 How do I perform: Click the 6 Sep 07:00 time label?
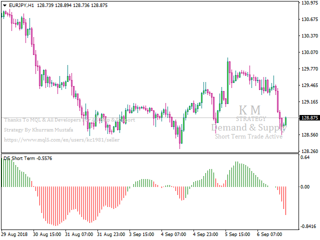(x=268, y=234)
